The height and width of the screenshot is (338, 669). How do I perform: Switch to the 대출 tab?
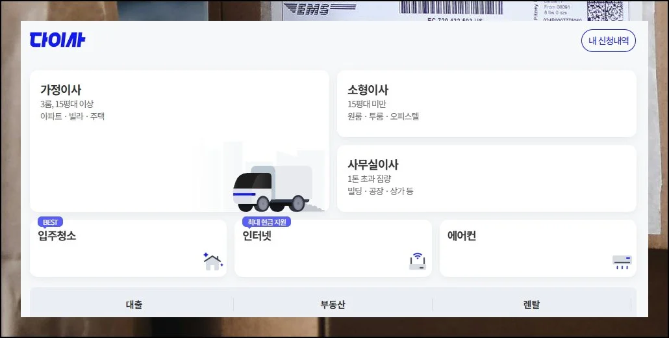click(134, 304)
